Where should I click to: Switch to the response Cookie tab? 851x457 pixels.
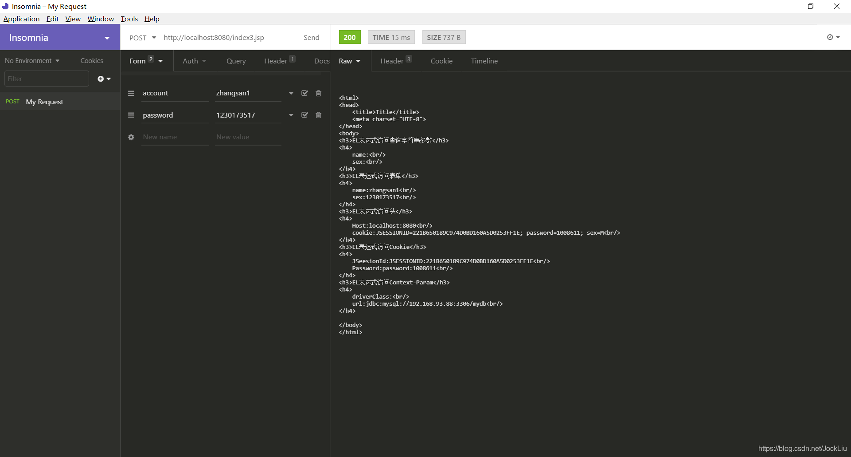click(x=441, y=61)
